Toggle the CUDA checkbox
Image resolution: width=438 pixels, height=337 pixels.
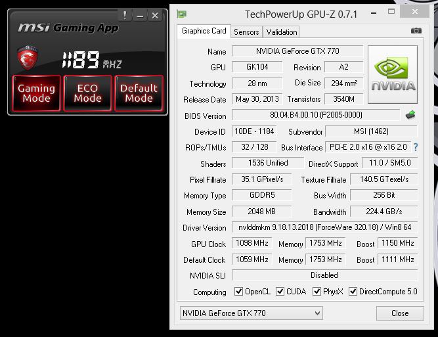[280, 292]
